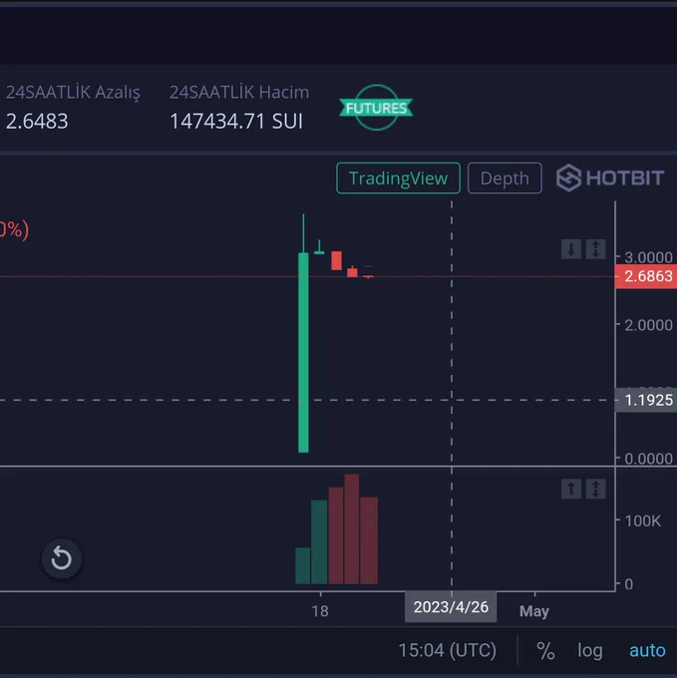Maximize volume pane with double arrow icon
This screenshot has height=678, width=677.
595,489
